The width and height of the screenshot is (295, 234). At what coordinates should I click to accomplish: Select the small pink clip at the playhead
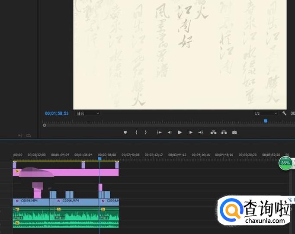[100, 187]
